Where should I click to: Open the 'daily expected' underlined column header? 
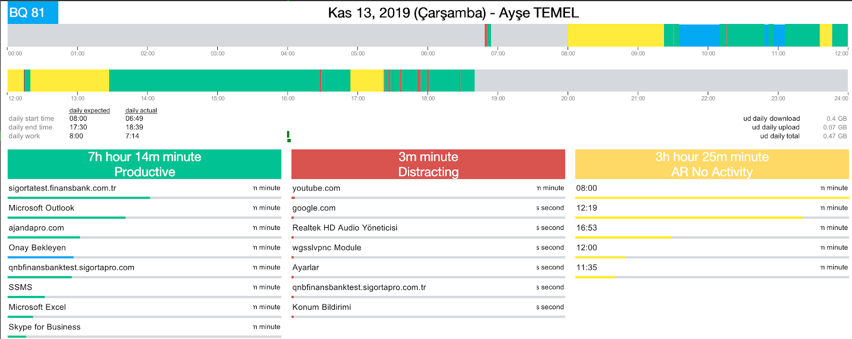(x=89, y=111)
